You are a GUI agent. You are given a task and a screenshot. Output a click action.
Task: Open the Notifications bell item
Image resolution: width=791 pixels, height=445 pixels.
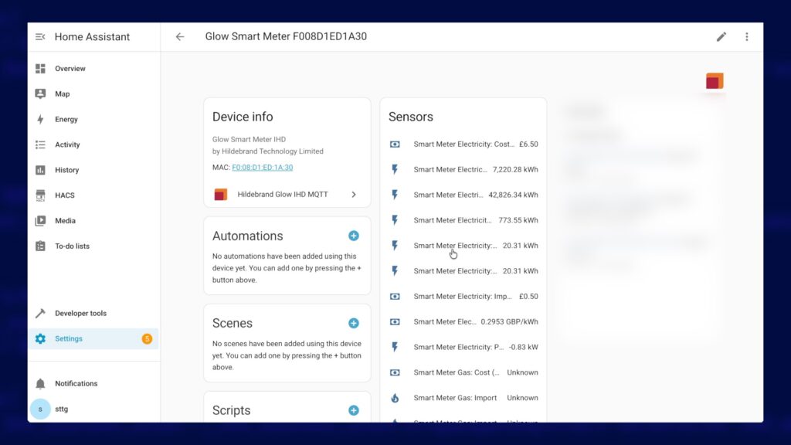coord(76,383)
